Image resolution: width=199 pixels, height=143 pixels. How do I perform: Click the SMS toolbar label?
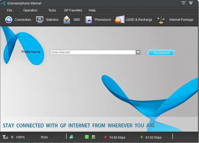[x=77, y=20]
